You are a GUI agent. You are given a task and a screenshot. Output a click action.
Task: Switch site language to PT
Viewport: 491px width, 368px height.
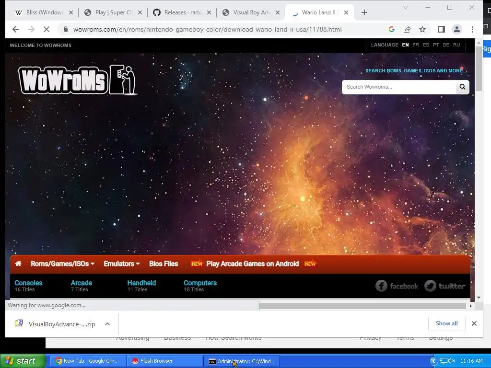tap(436, 45)
